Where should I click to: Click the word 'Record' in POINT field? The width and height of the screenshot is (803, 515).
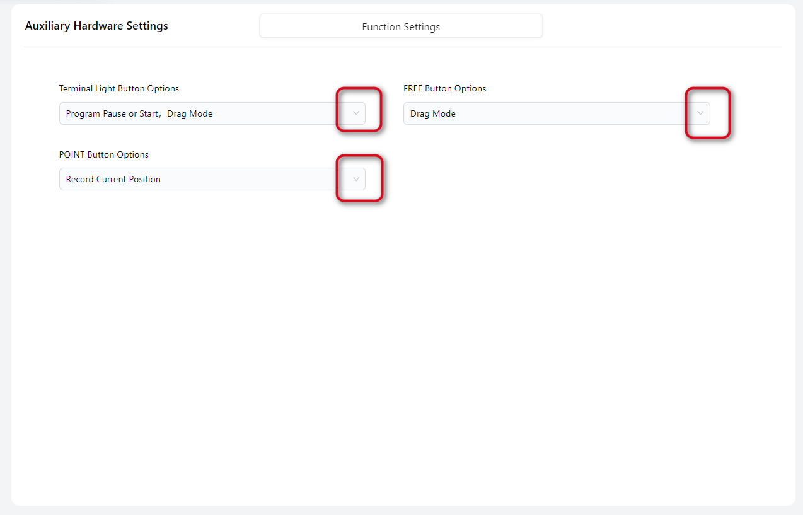pos(79,180)
